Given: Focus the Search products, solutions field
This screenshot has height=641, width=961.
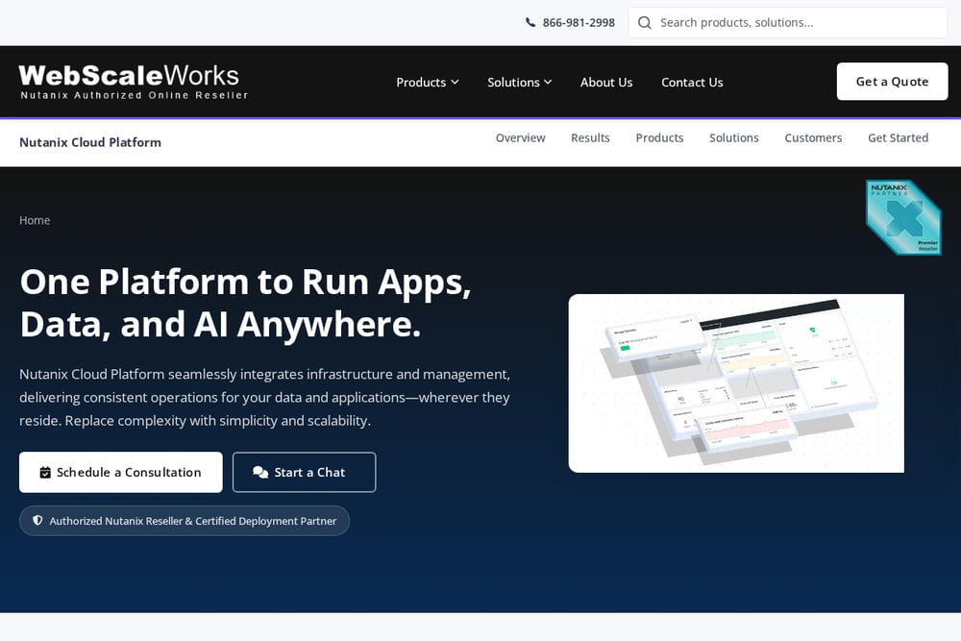Looking at the screenshot, I should 788,23.
